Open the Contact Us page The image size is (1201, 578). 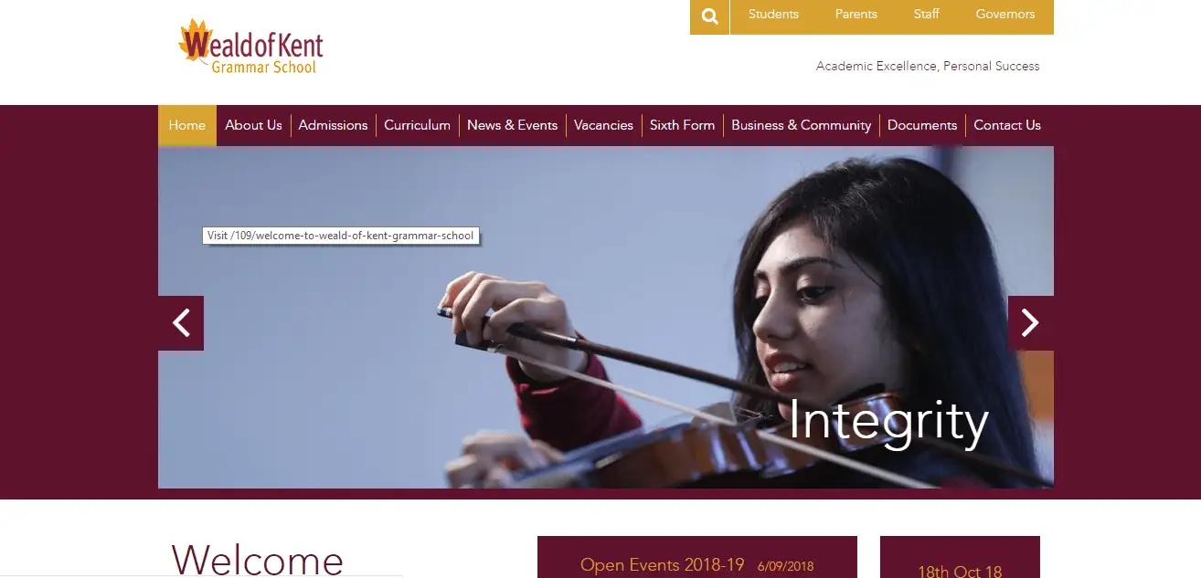[1007, 125]
